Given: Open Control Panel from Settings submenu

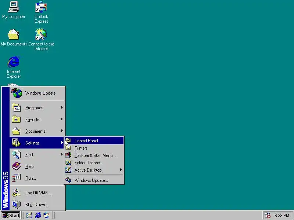Looking at the screenshot, I should pos(94,140).
